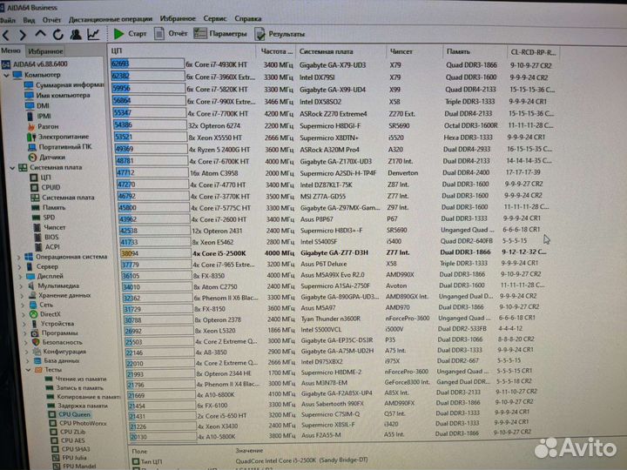Open Результаты in the toolbar
Image resolution: width=627 pixels, height=470 pixels.
280,34
